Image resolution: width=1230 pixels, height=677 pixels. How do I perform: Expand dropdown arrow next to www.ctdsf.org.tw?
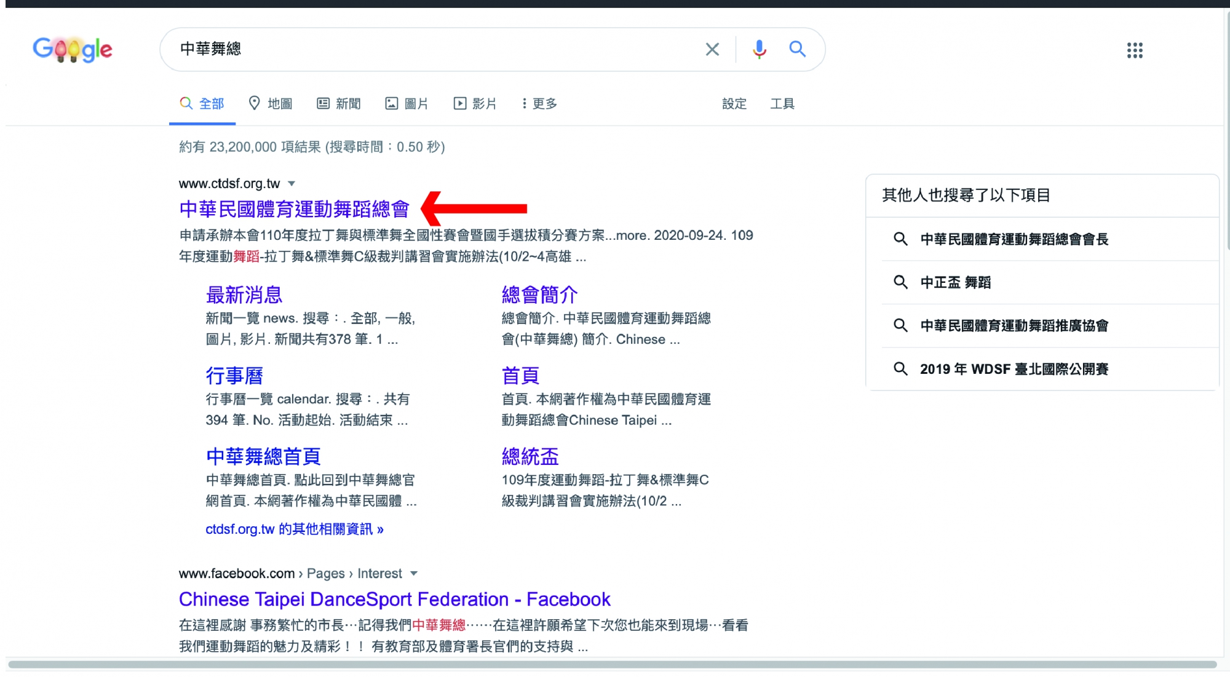(292, 183)
